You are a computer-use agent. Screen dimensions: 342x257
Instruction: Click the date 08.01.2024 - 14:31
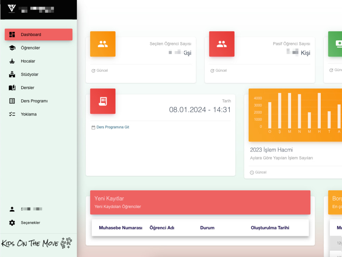point(200,110)
